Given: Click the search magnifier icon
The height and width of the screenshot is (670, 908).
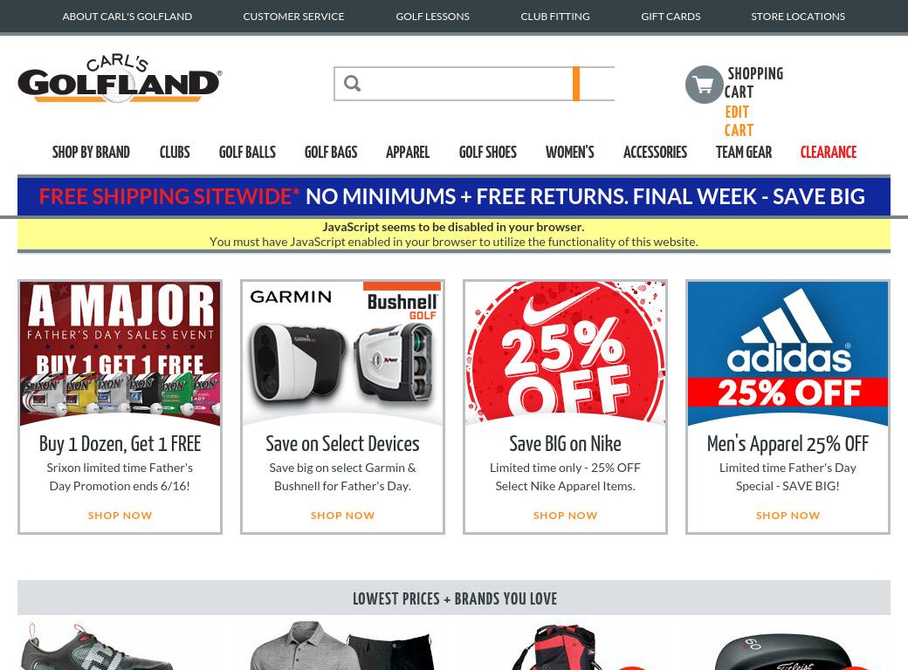Looking at the screenshot, I should point(352,84).
